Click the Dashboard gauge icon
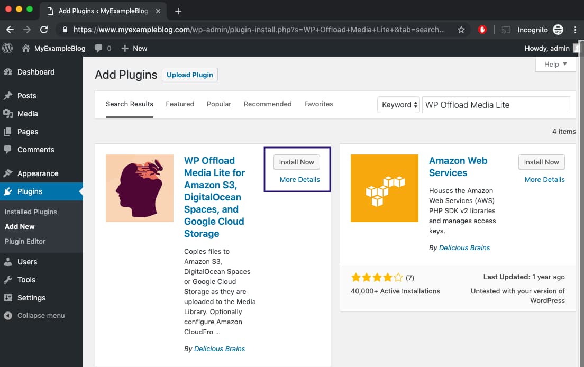The width and height of the screenshot is (584, 367). coord(8,72)
